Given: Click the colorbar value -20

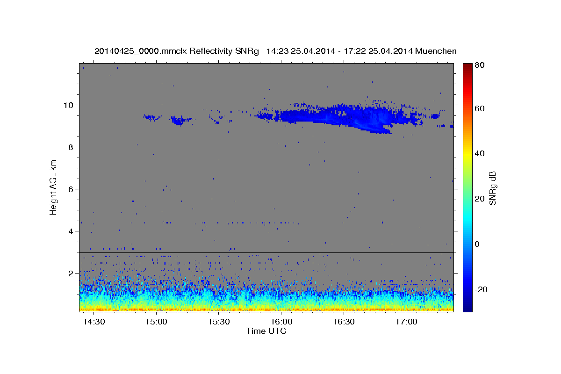Looking at the screenshot, I should pyautogui.click(x=481, y=289).
